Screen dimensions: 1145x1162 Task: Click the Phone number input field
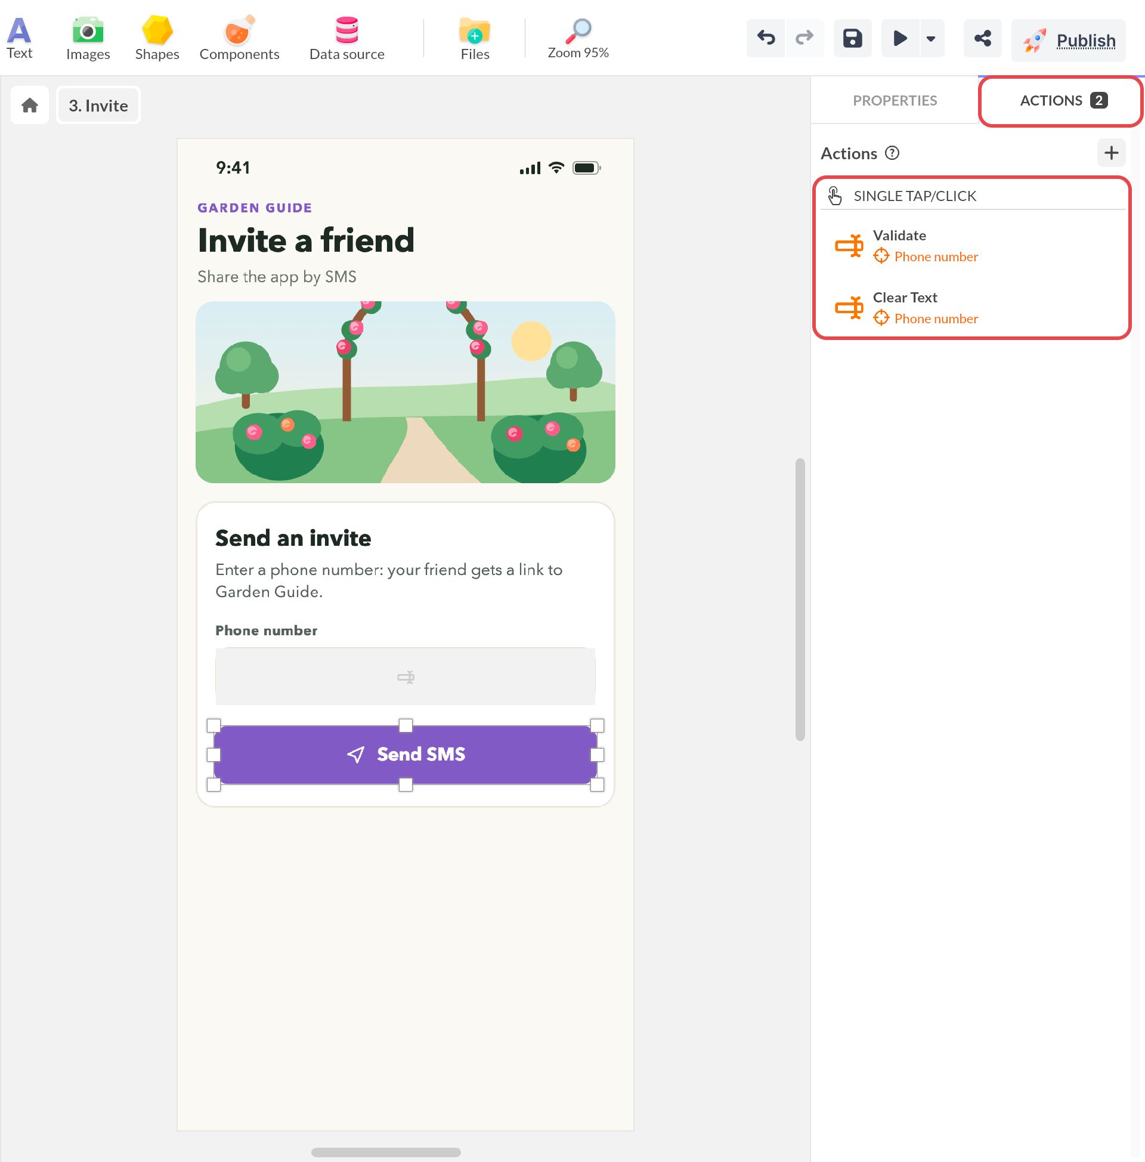coord(406,676)
